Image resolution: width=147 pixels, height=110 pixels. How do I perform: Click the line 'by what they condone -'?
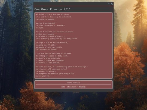tap(46, 34)
